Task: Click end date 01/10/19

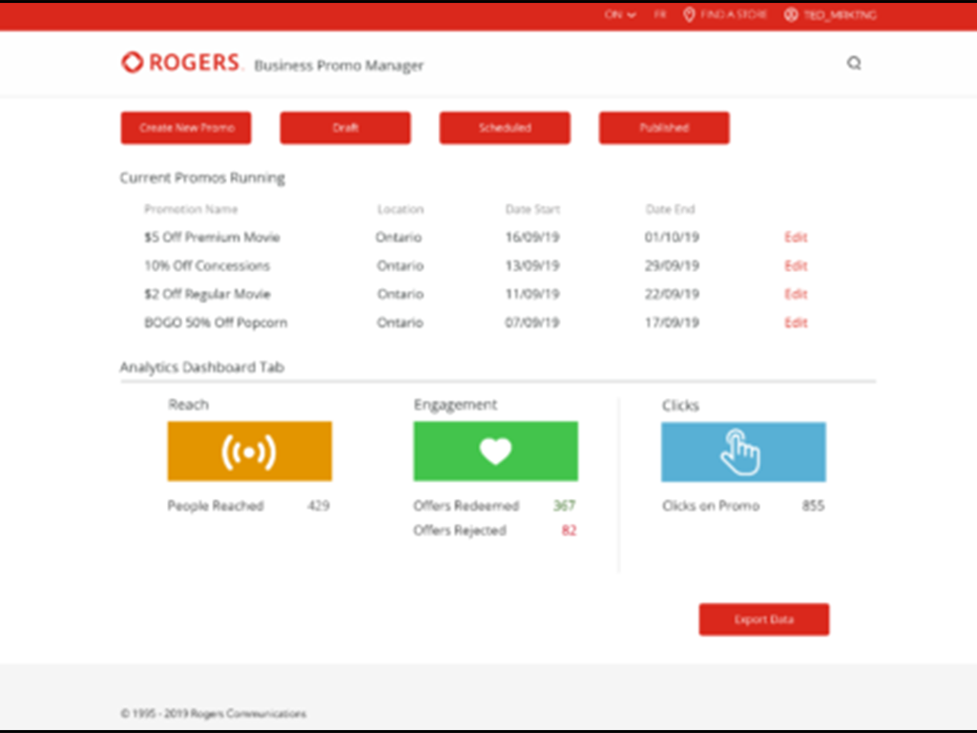Action: pyautogui.click(x=672, y=237)
